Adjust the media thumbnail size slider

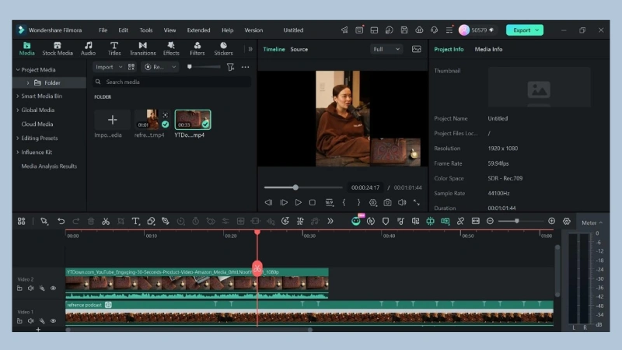point(204,67)
